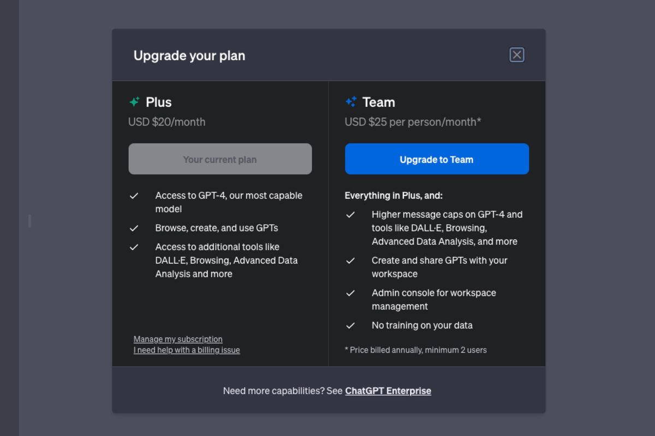
Task: Click checkmark beside Higher message caps
Action: click(351, 215)
